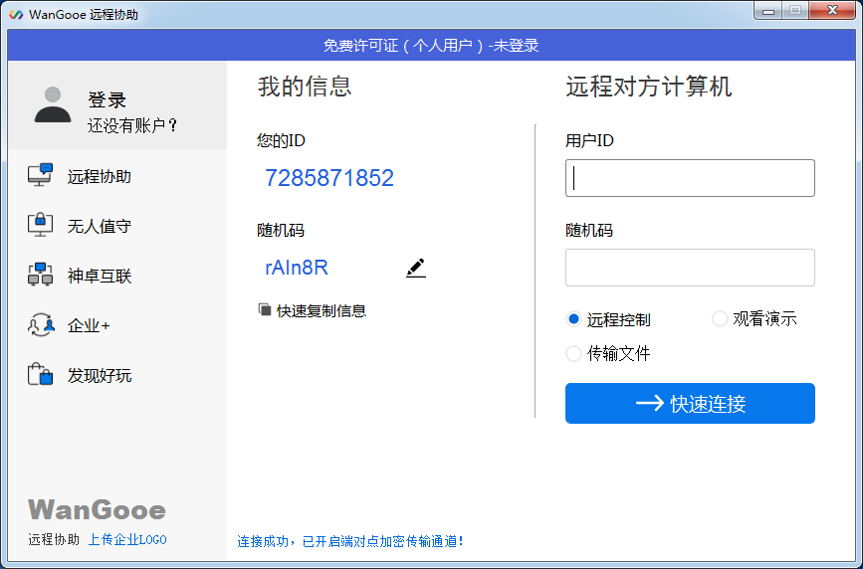Open the 上传企业LOGO link
The height and width of the screenshot is (569, 863).
pyautogui.click(x=127, y=540)
